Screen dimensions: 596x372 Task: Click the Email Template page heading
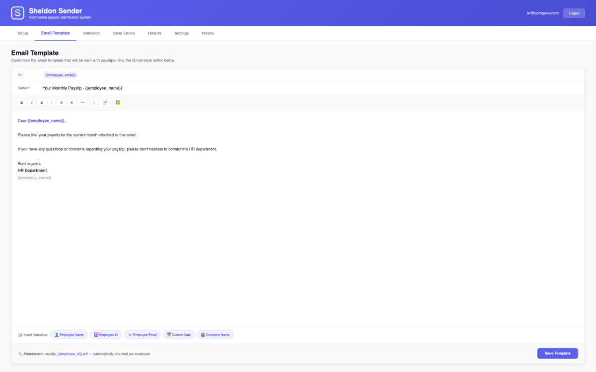point(35,53)
